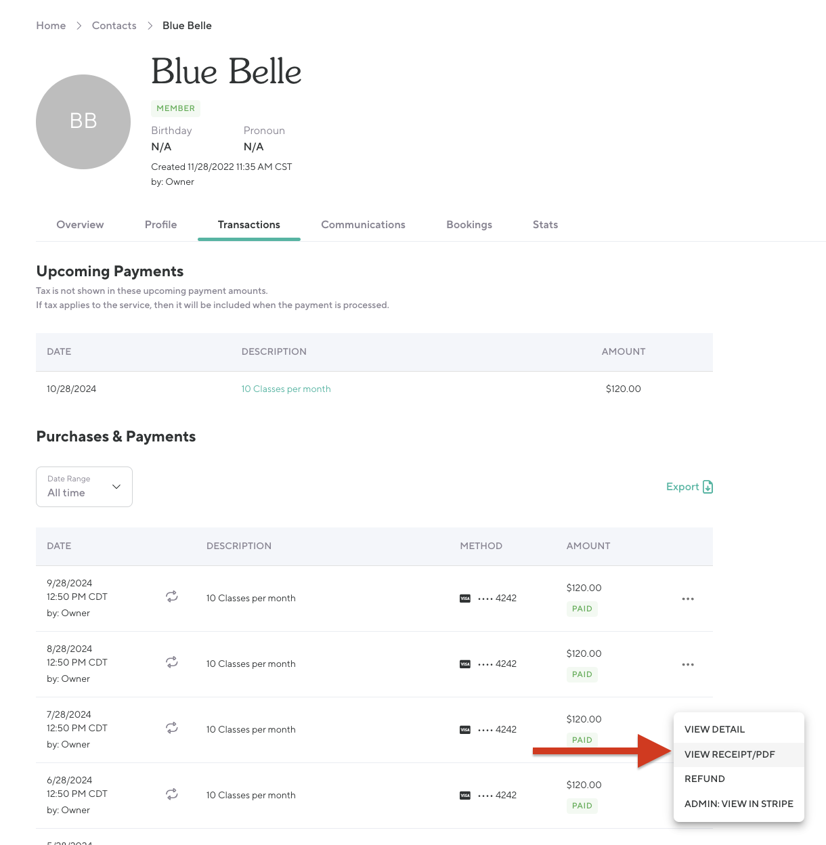Select View Receipt/PDF from the menu
The width and height of the screenshot is (826, 845).
[x=729, y=754]
